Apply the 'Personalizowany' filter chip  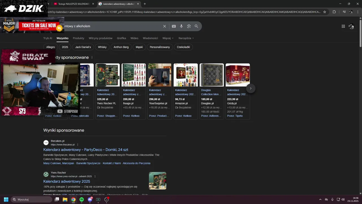tap(160, 47)
